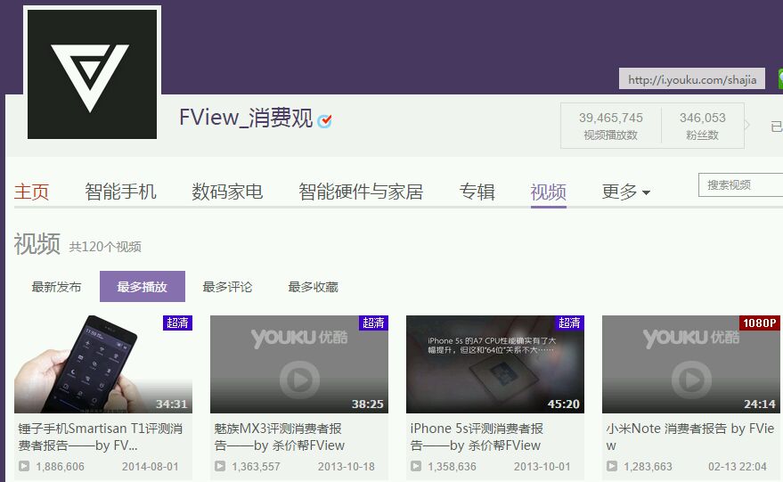Click the date 2014-08-01
The image size is (783, 482).
click(x=151, y=467)
